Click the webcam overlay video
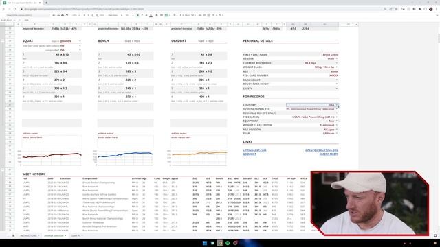The width and height of the screenshot is (440, 247). (370, 203)
